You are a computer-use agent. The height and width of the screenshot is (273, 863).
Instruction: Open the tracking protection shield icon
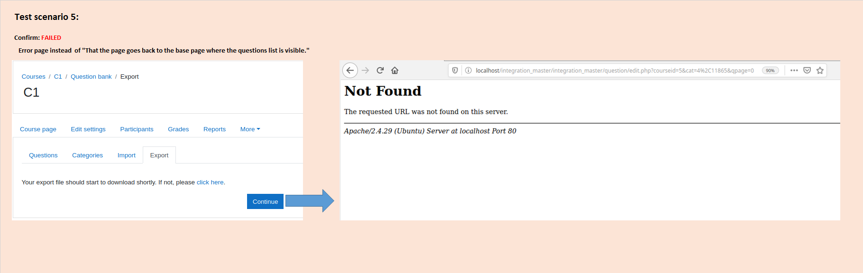(x=455, y=70)
